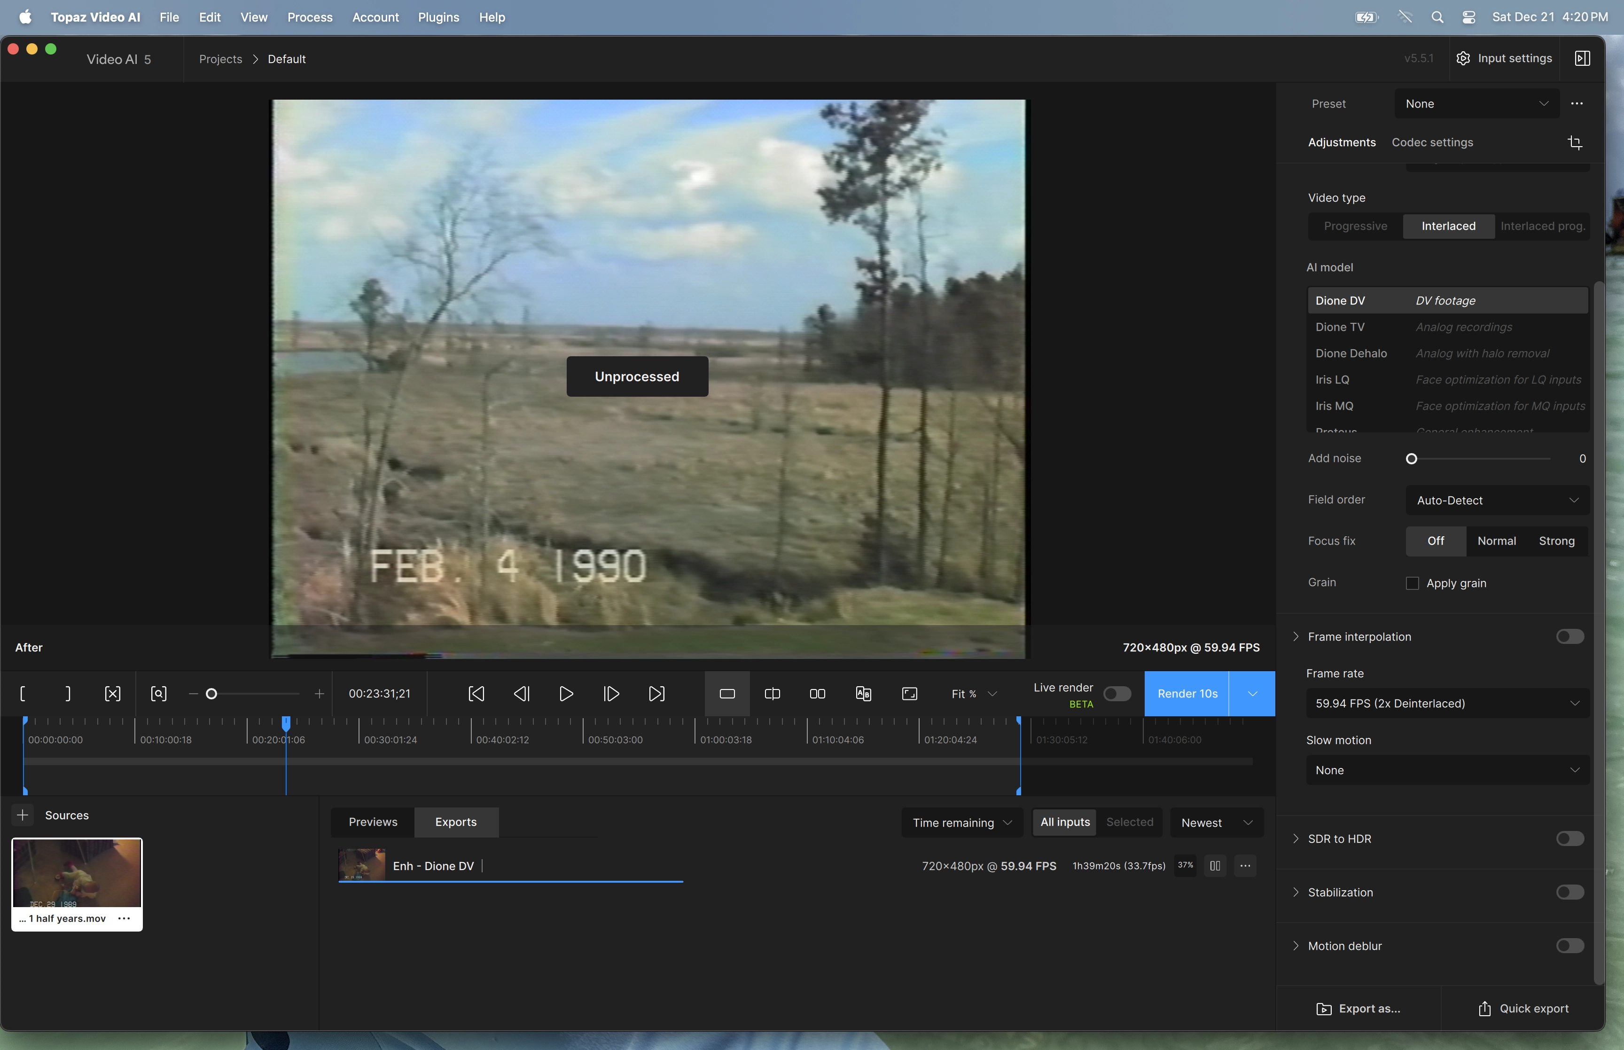Enable the Live render toggle

[1116, 693]
